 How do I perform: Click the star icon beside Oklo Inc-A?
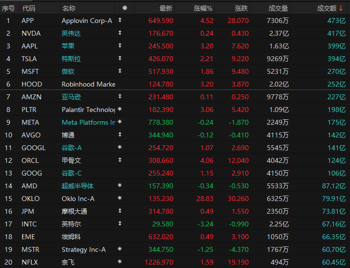pyautogui.click(x=120, y=198)
